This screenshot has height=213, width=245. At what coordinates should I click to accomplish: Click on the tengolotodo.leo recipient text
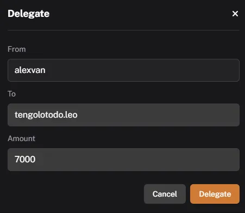pos(46,115)
